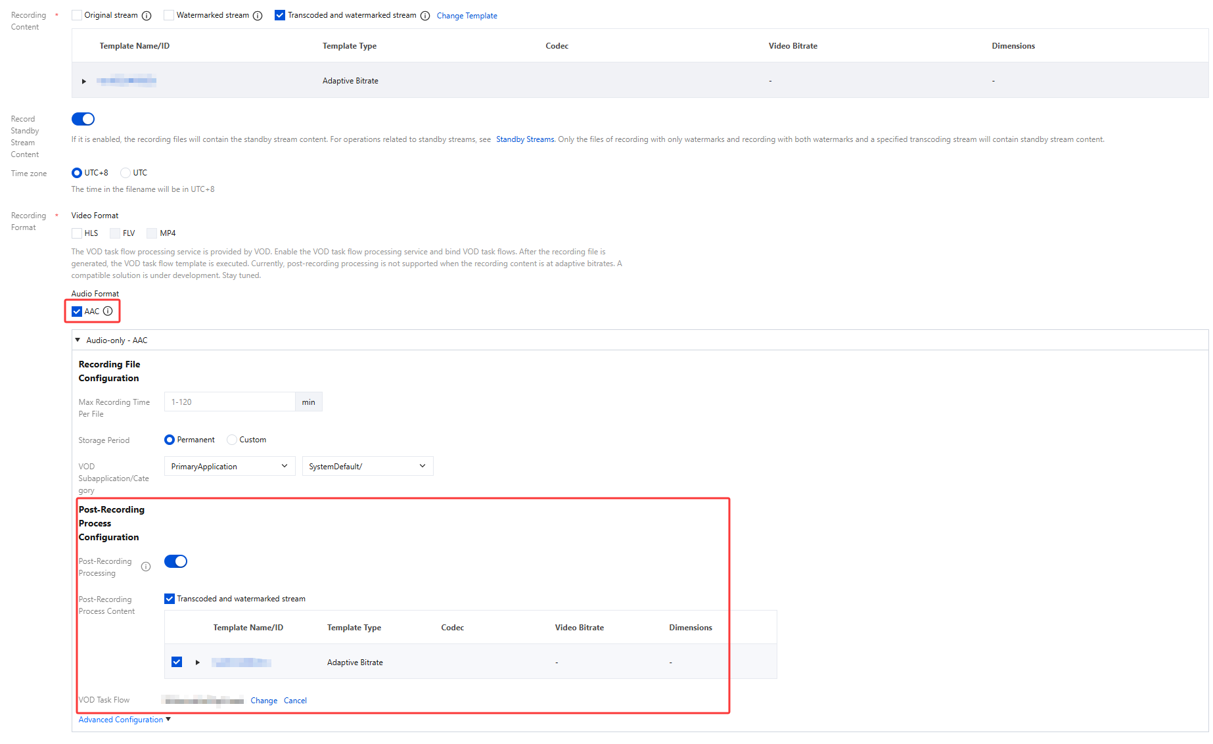Viewport: 1213px width, 744px height.
Task: Choose Custom storage period option
Action: click(232, 440)
